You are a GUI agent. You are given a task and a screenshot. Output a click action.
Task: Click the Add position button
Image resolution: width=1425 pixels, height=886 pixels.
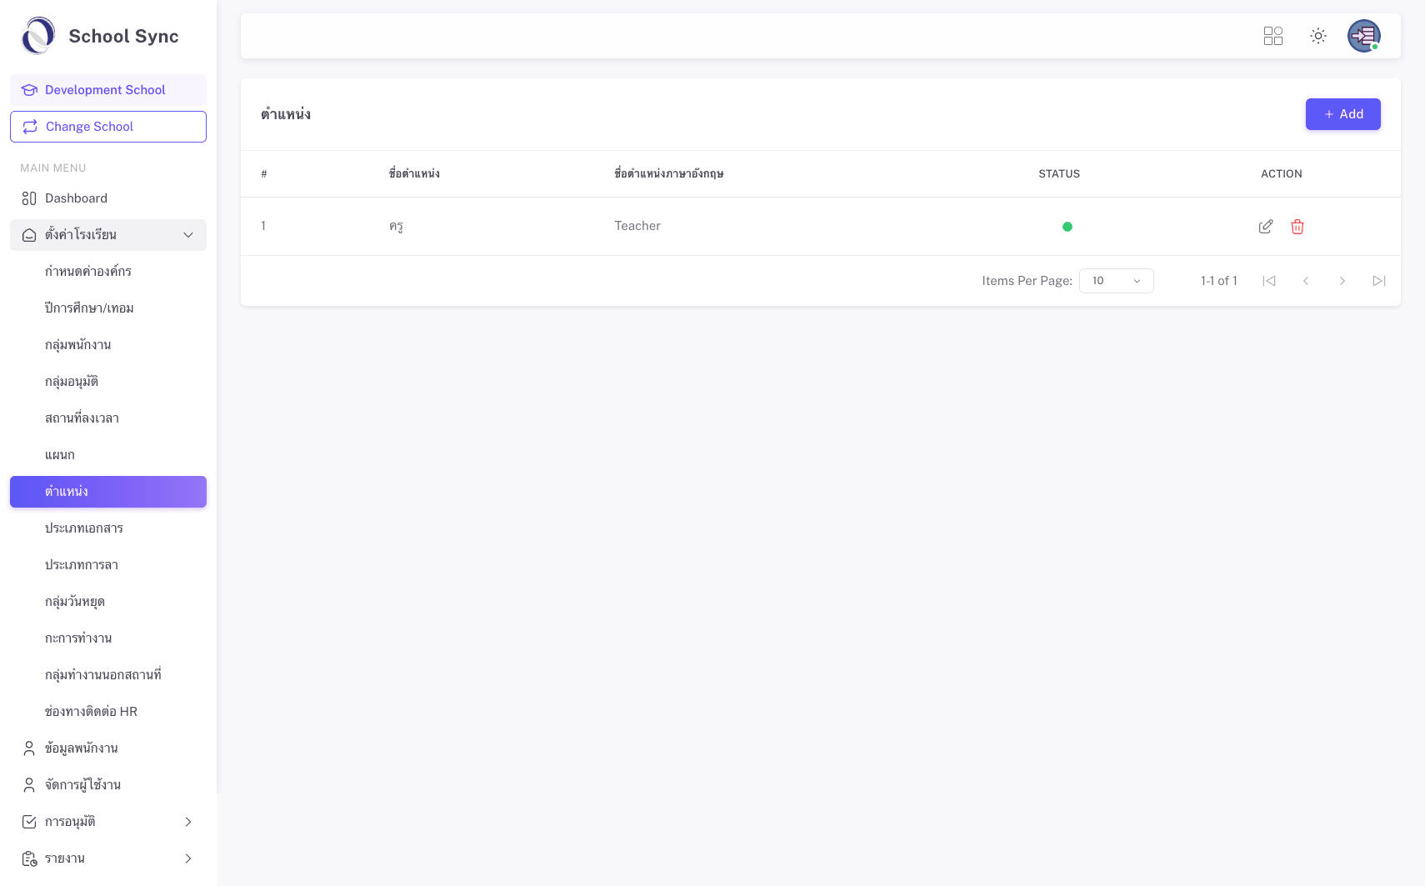point(1343,114)
